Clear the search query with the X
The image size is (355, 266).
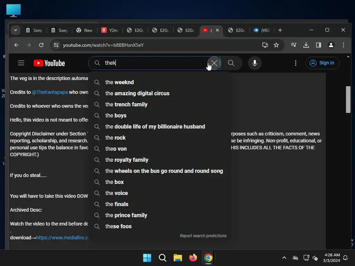(x=214, y=63)
